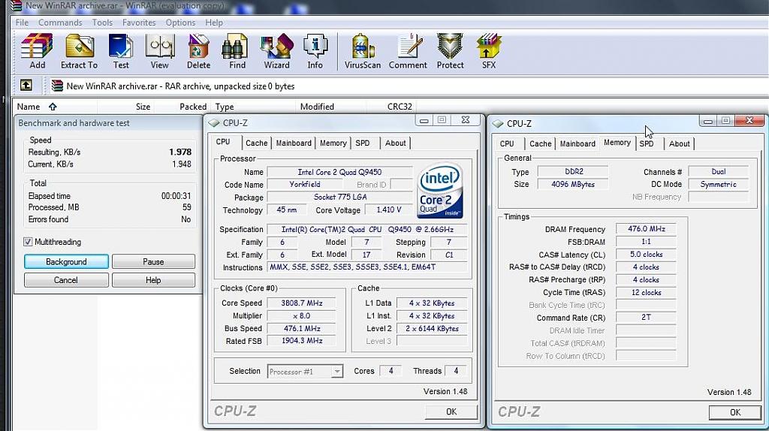The image size is (769, 431).
Task: Open the Favorites menu
Action: [x=139, y=23]
